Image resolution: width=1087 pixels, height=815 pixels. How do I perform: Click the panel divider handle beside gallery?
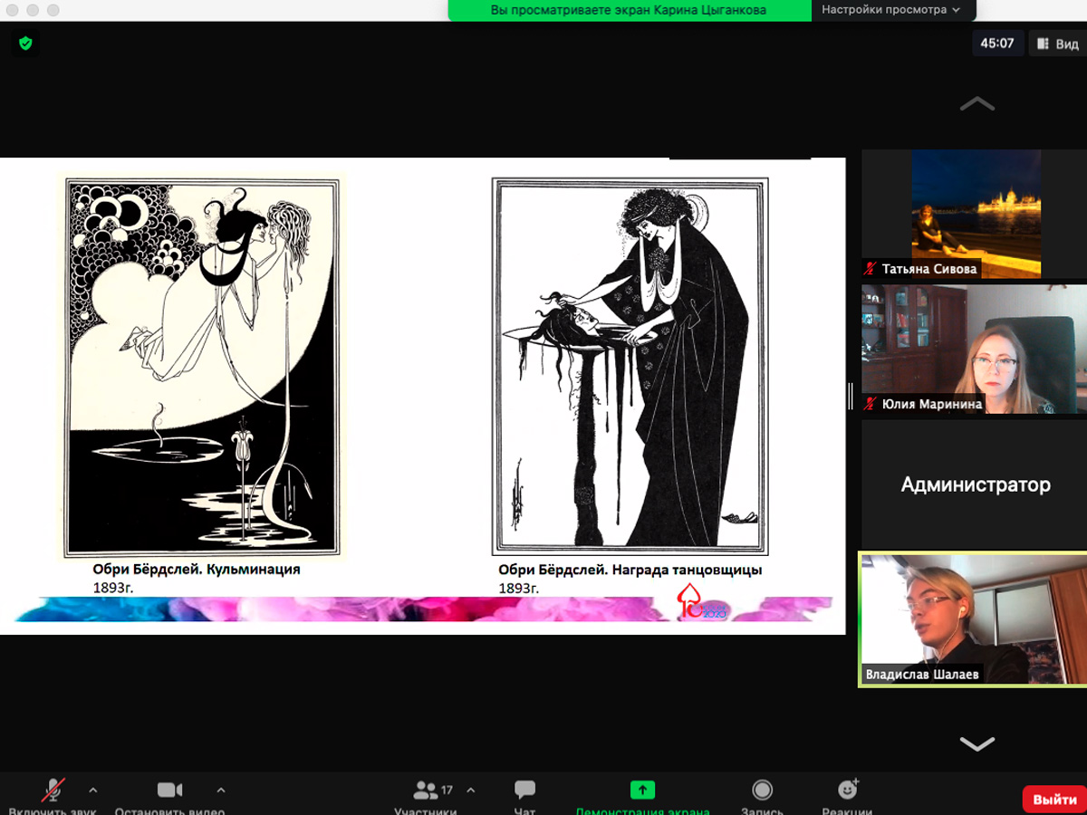[x=851, y=396]
